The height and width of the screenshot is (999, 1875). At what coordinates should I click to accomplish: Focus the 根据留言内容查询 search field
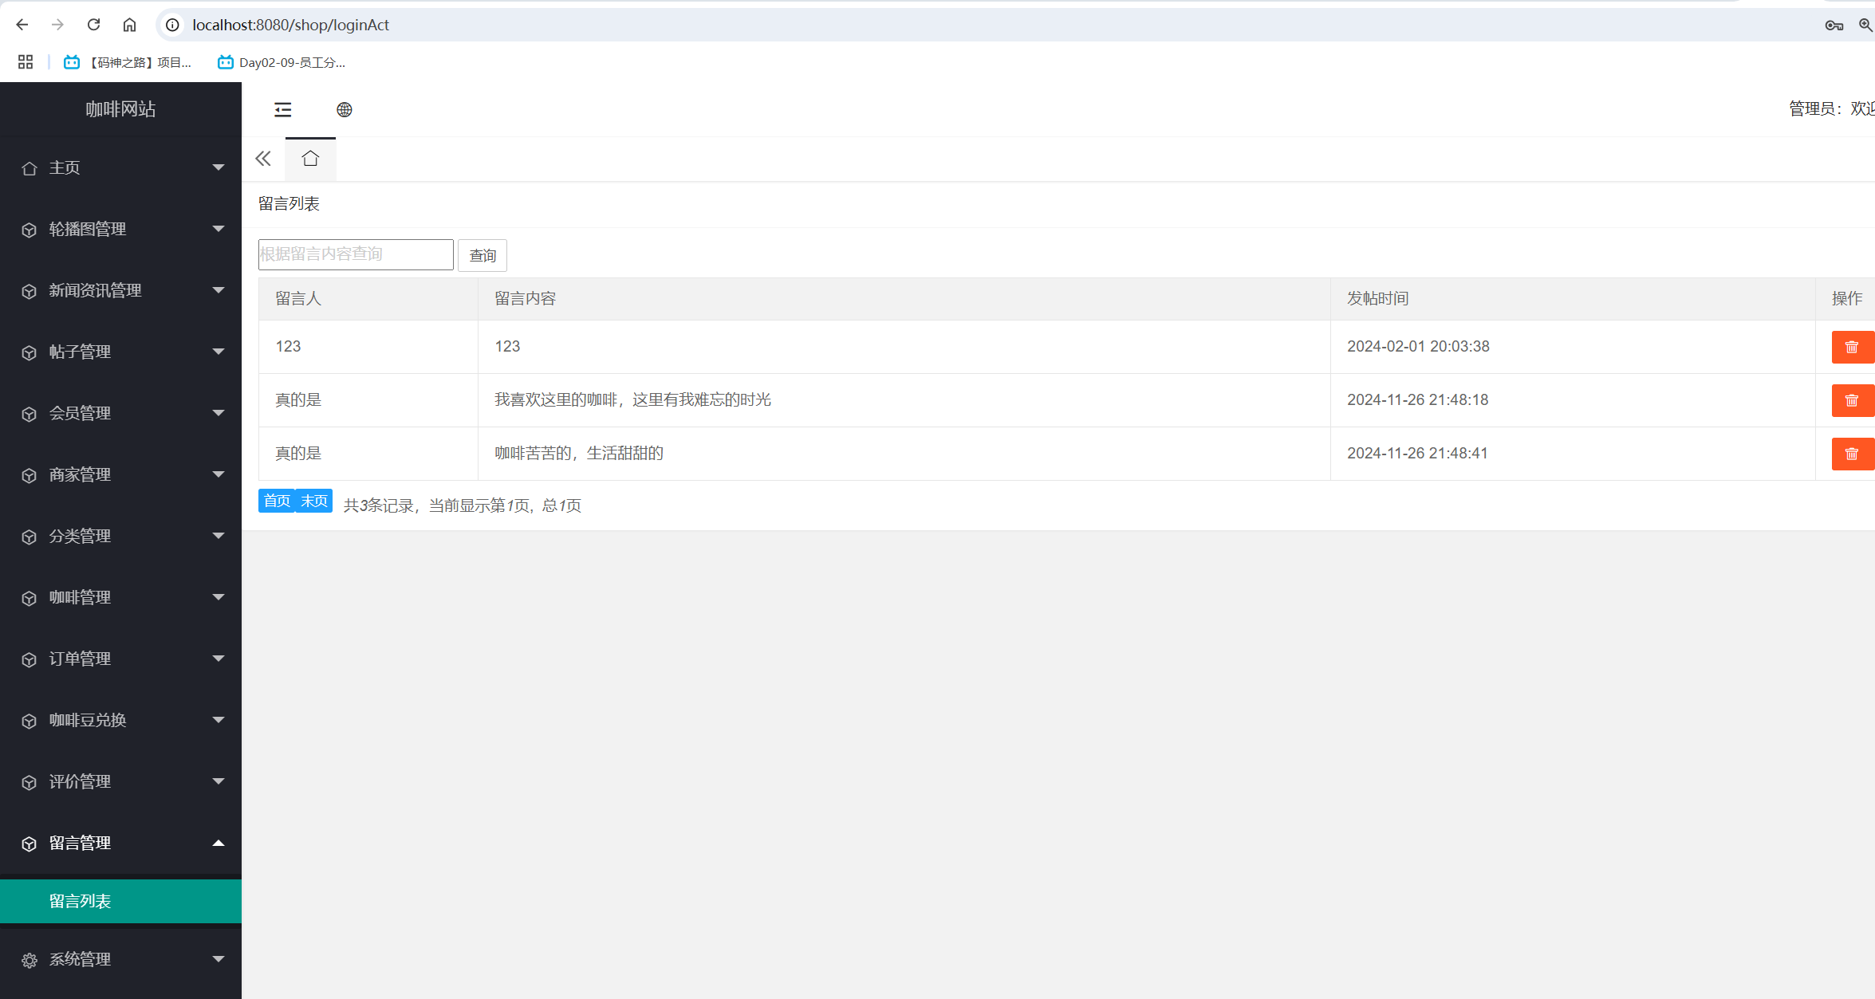[x=356, y=254]
